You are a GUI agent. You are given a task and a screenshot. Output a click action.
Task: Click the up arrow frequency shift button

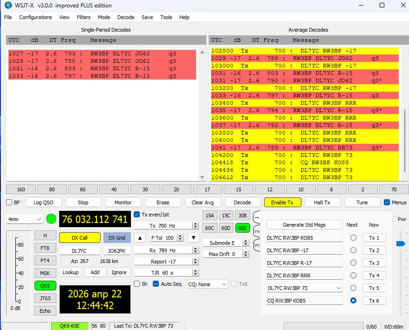tap(140, 238)
